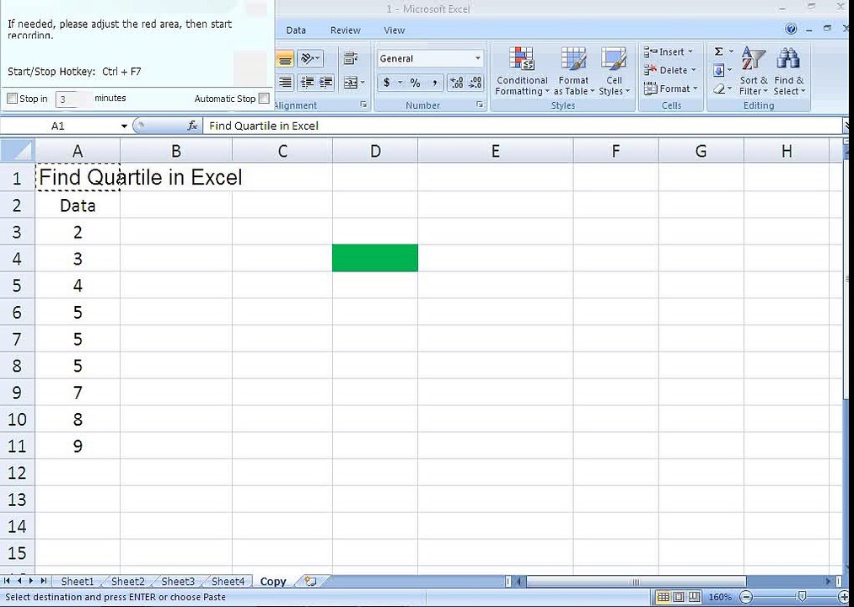The image size is (854, 607).
Task: Expand the Name Box dropdown arrow
Action: (x=124, y=126)
